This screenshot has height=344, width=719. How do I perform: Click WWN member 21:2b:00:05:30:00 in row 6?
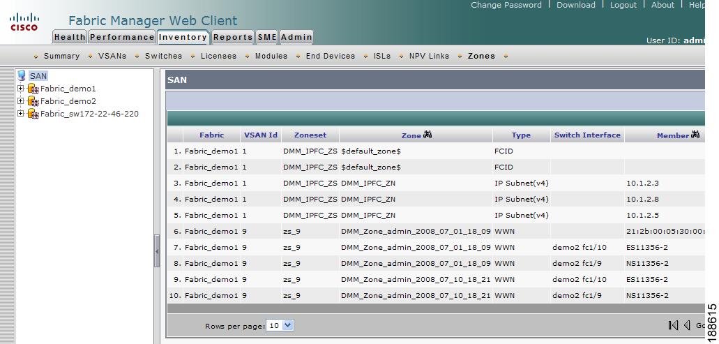[x=665, y=231]
